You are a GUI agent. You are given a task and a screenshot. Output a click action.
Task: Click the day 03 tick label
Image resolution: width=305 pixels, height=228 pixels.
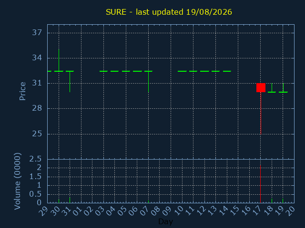(100, 211)
